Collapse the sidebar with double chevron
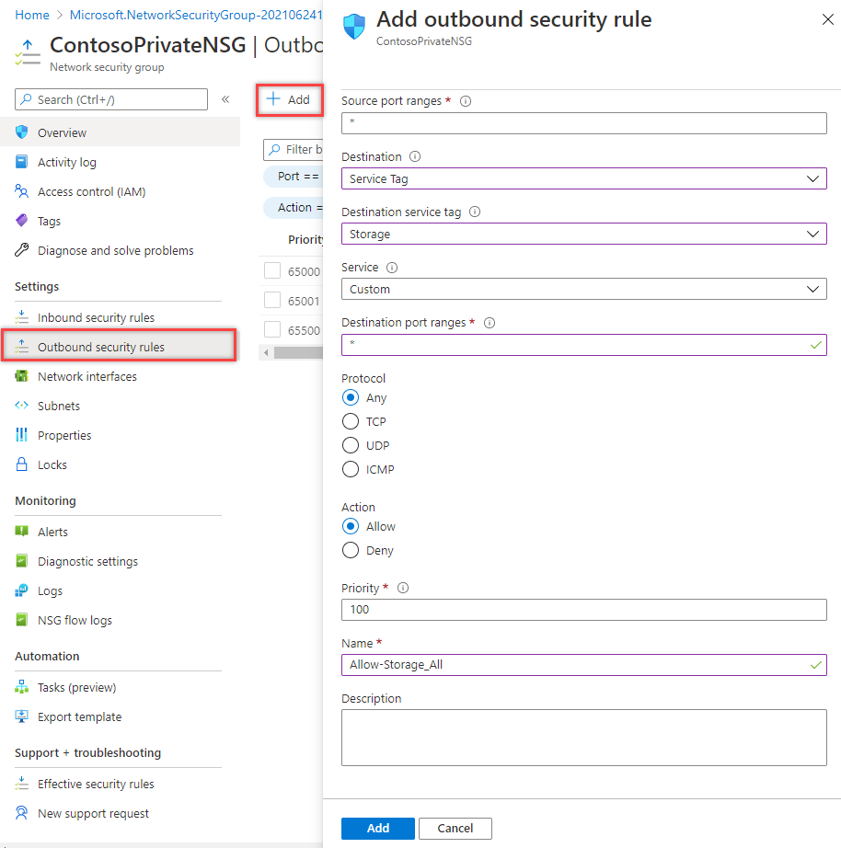This screenshot has width=841, height=848. pyautogui.click(x=225, y=99)
